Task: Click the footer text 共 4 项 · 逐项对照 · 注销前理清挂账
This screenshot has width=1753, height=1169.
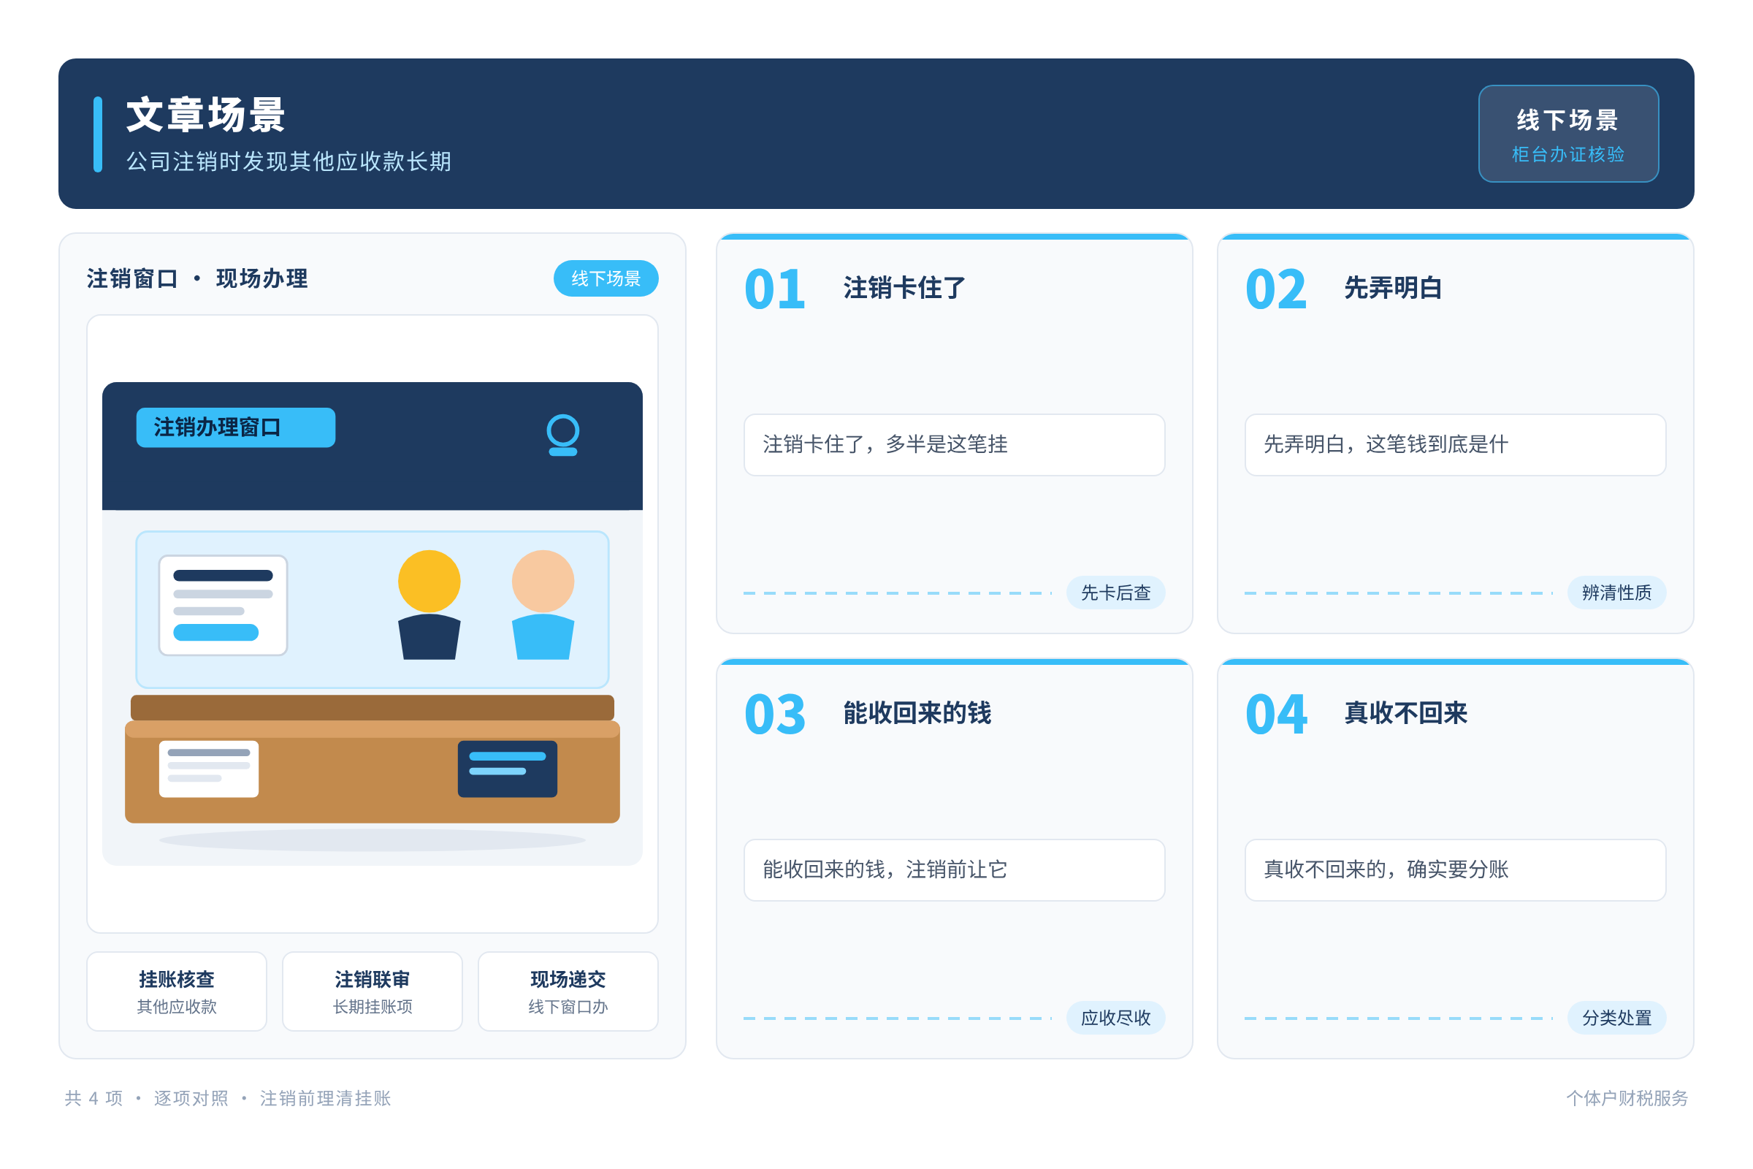Action: (228, 1098)
